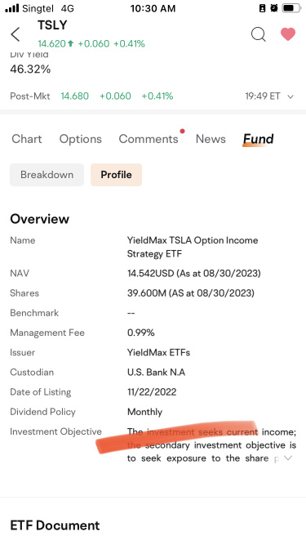Tap the battery icon in status bar
This screenshot has height=545, width=306.
click(x=291, y=8)
